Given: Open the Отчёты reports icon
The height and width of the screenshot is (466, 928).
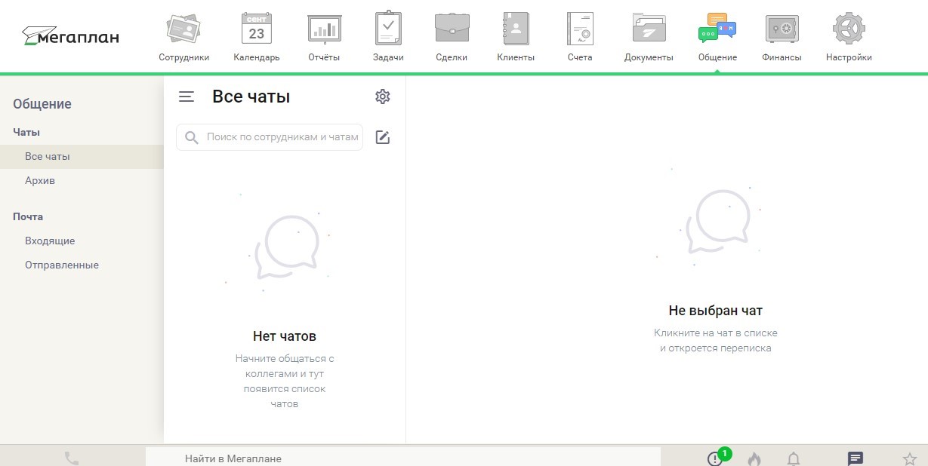Looking at the screenshot, I should tap(324, 29).
